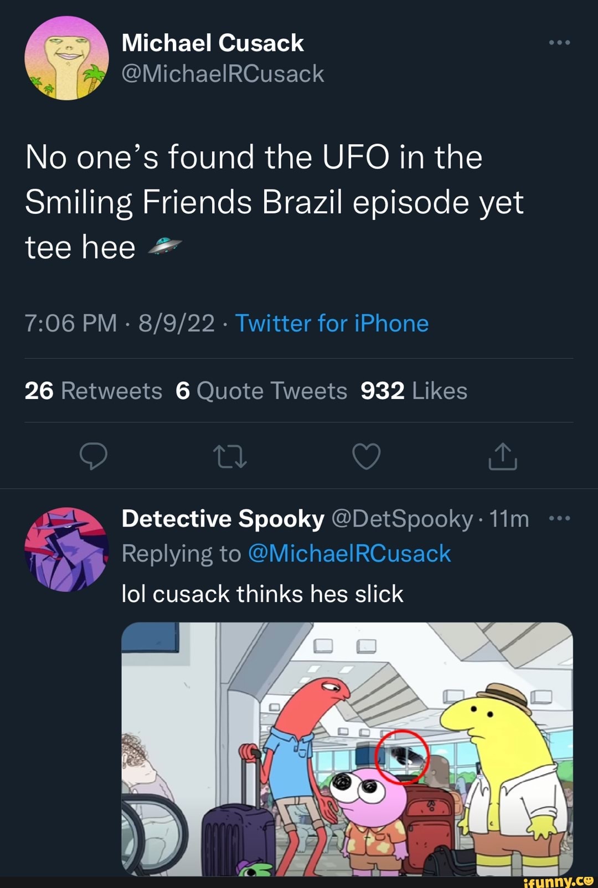
Task: Click the Twitter for iPhone link
Action: pos(332,323)
